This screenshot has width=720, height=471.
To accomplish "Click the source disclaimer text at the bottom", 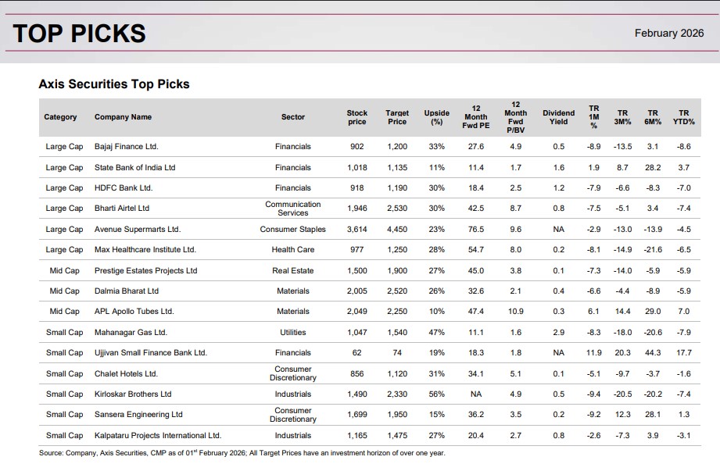I will coord(241,452).
